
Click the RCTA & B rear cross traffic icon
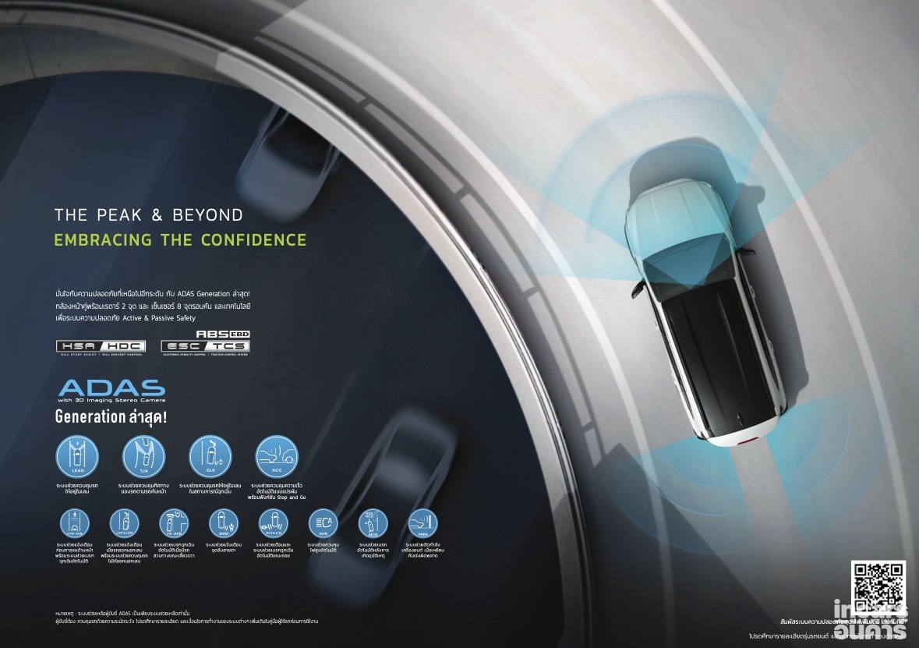coord(273,522)
